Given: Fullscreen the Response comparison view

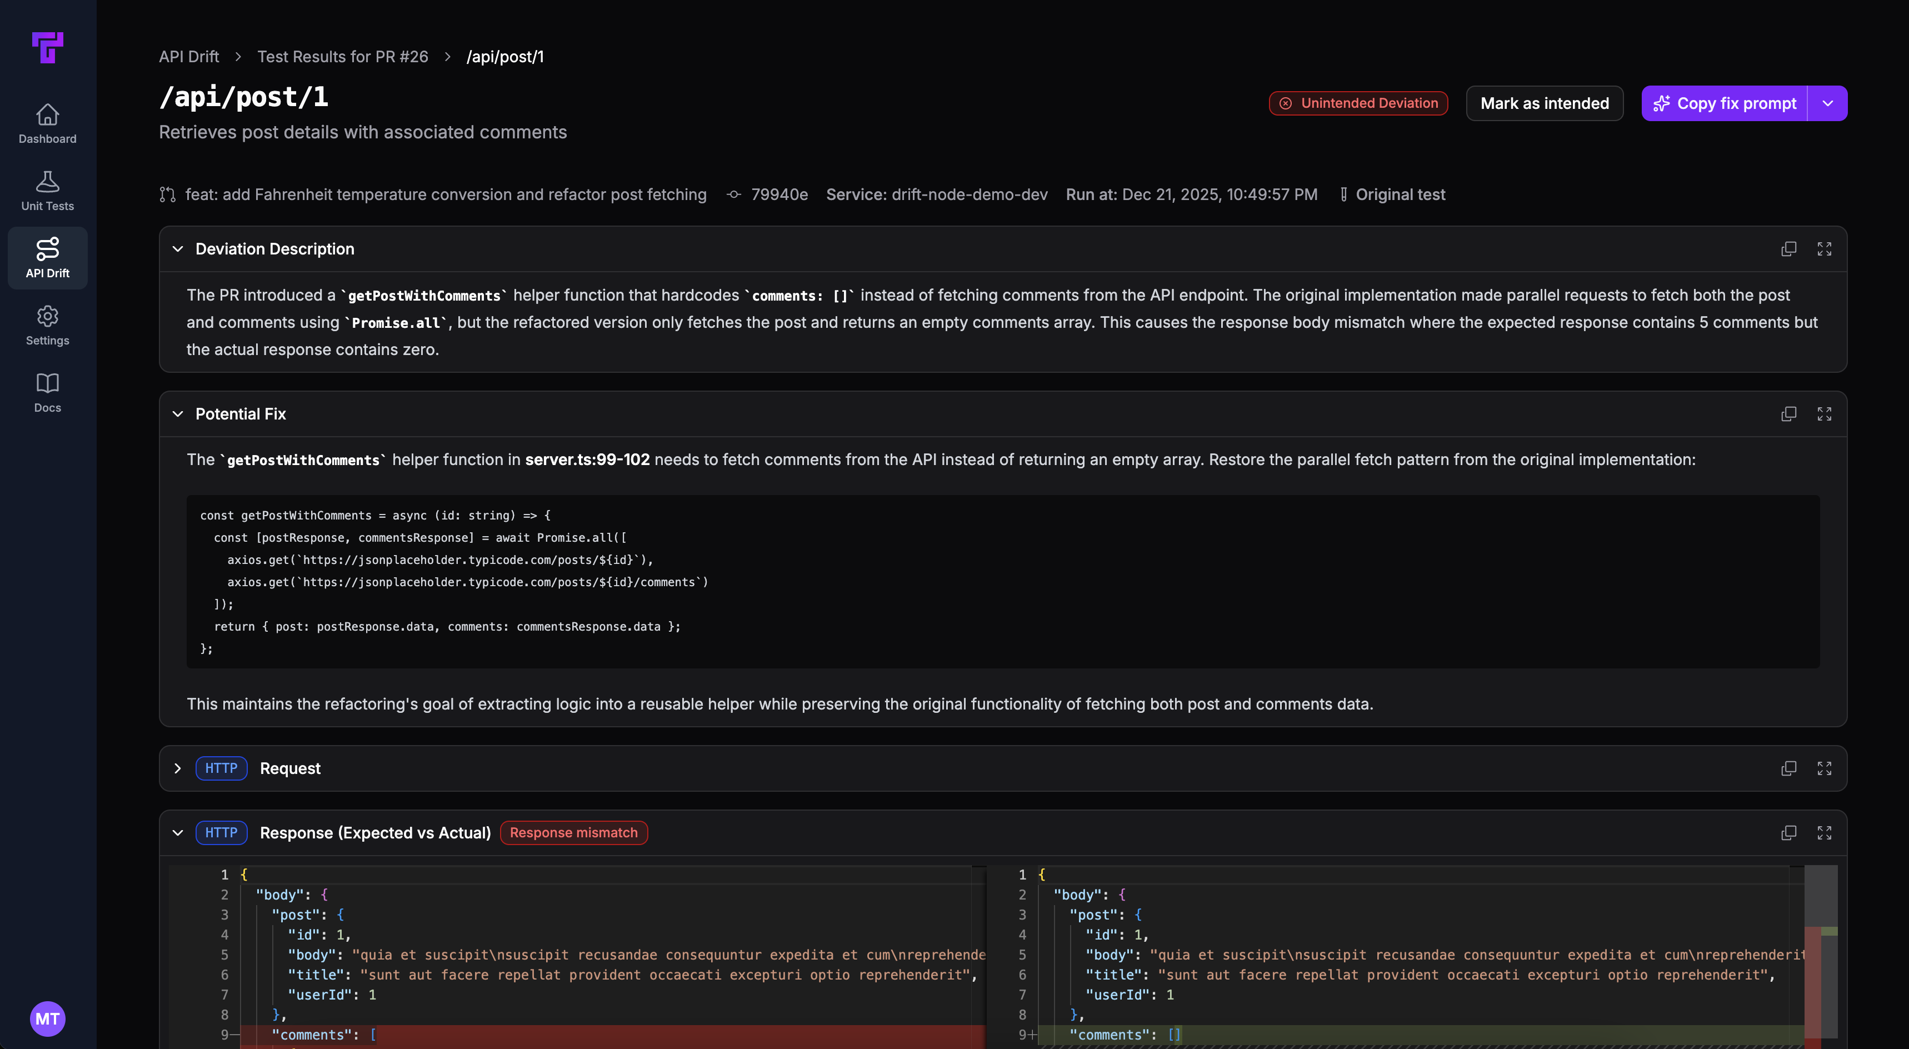Looking at the screenshot, I should 1825,832.
